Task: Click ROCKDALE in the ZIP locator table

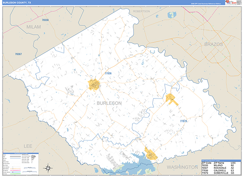Action: click(x=220, y=168)
